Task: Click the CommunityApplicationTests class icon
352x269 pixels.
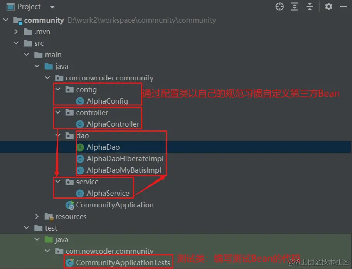Action: pos(70,262)
